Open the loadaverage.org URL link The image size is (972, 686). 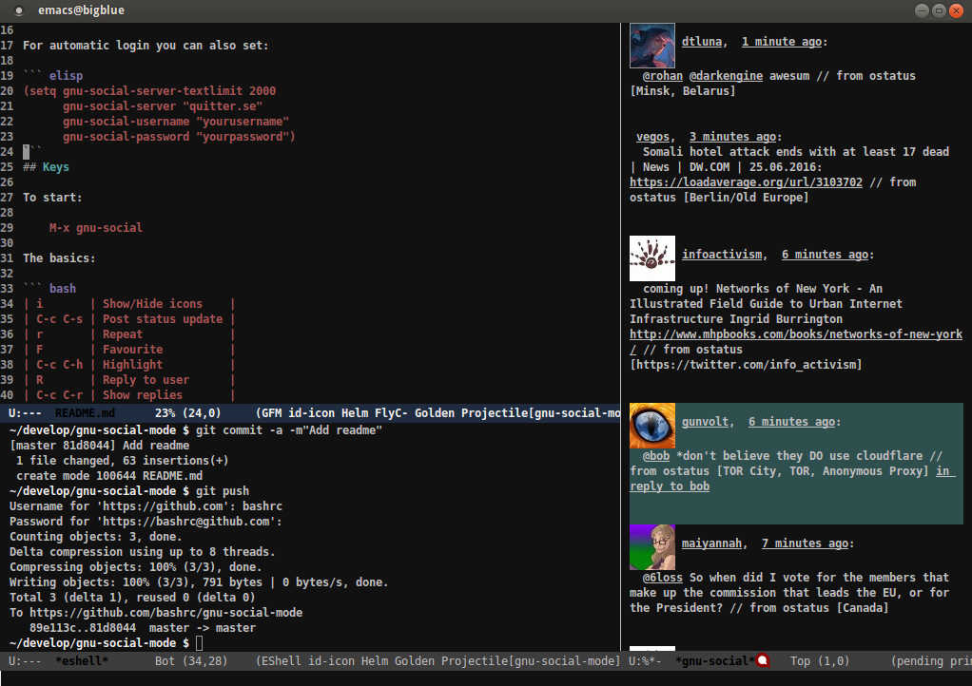point(746,182)
